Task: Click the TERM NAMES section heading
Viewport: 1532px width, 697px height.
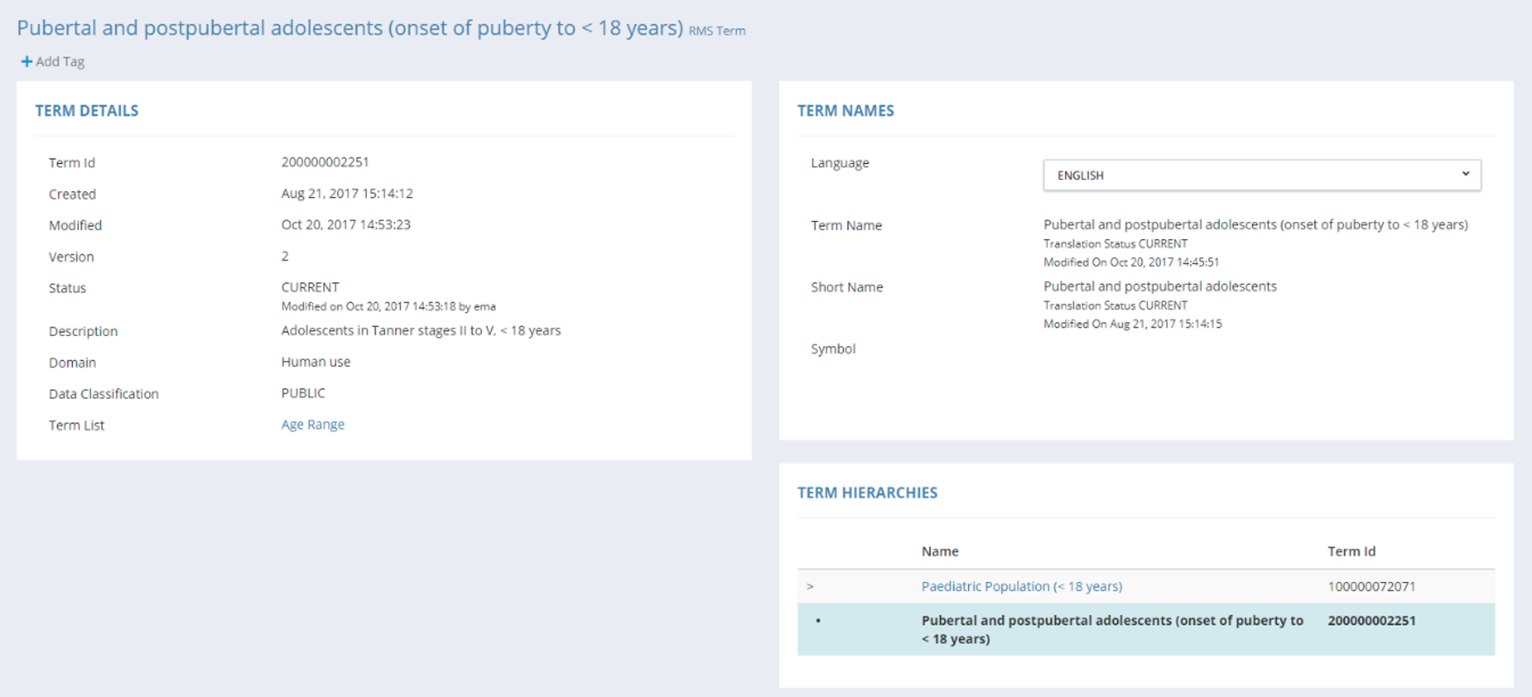Action: pos(846,111)
